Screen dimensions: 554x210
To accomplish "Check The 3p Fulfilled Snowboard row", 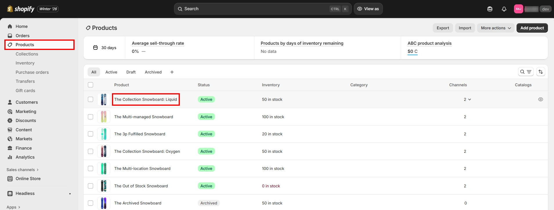I will click(90, 134).
